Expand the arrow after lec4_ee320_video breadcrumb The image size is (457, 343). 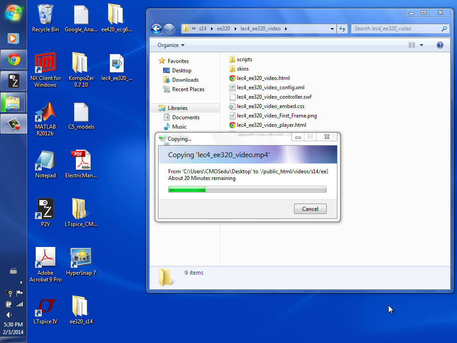(x=286, y=29)
